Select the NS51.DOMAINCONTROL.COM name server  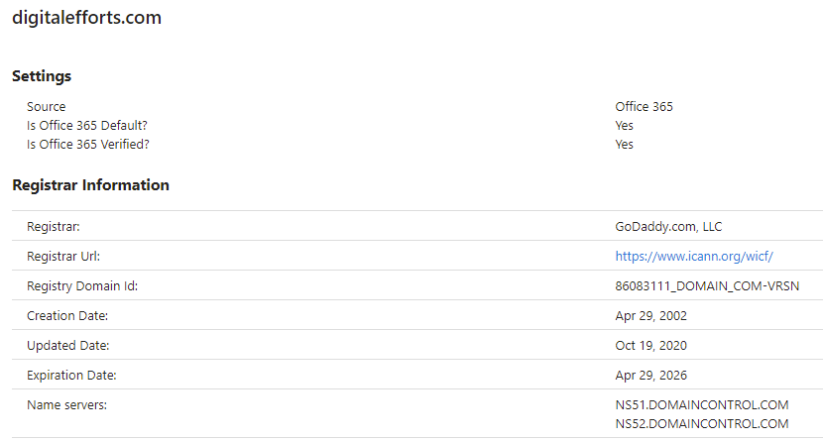click(x=702, y=404)
